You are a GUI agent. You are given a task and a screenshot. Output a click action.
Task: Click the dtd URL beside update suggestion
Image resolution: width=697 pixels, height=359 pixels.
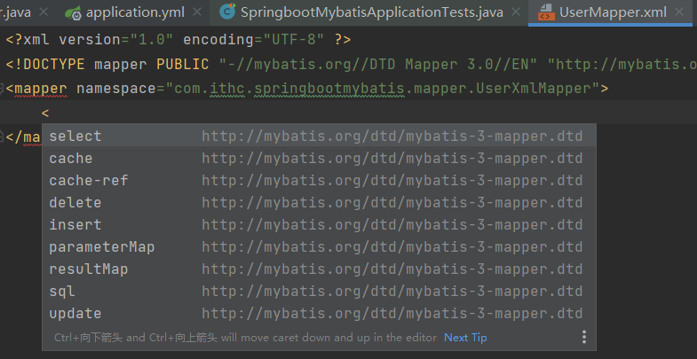click(x=392, y=313)
